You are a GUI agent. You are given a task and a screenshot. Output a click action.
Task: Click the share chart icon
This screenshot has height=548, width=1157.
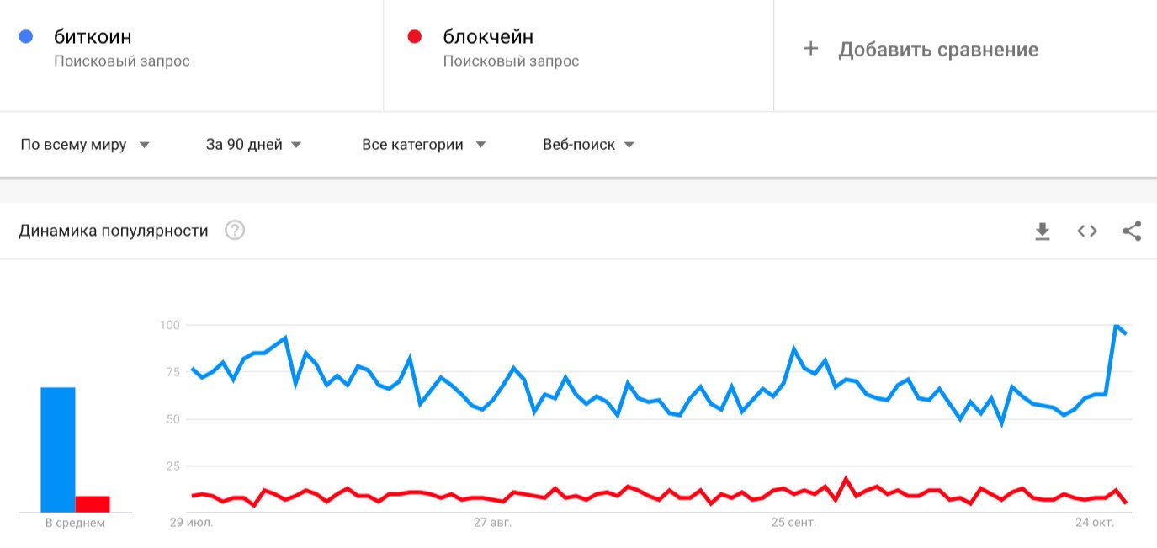[x=1132, y=231]
